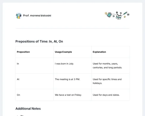Screen dimensions: 145x116
Task: Click the books and pencil header illustration
Action: 117,15
